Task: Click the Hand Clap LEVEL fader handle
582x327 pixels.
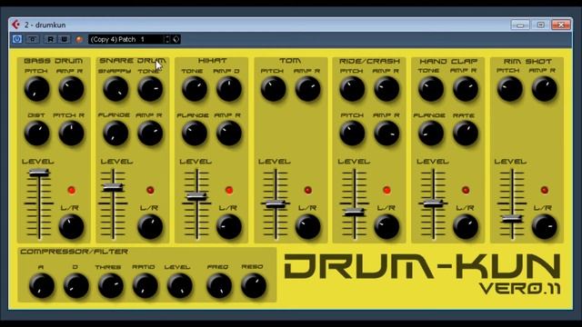Action: tap(433, 203)
